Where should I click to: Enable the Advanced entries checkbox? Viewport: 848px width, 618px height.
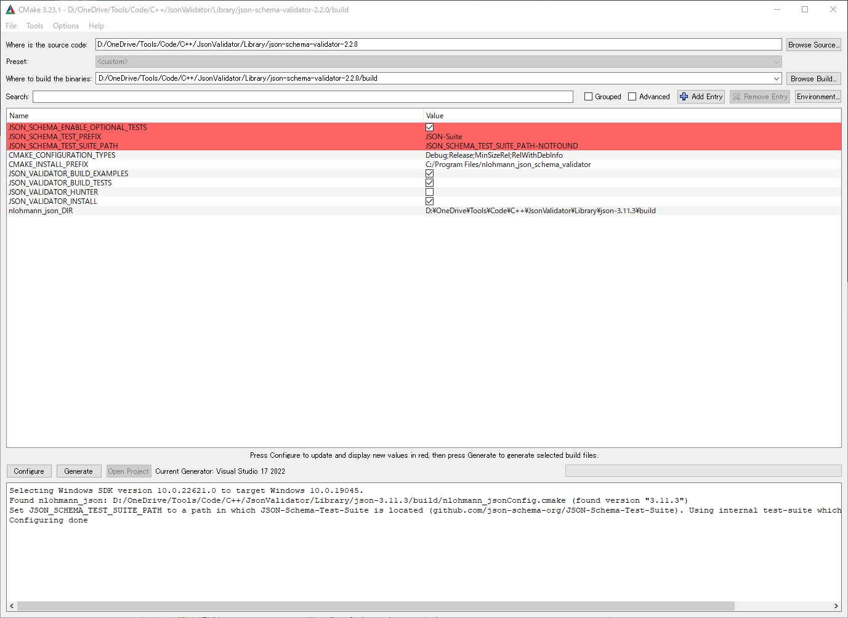click(632, 97)
